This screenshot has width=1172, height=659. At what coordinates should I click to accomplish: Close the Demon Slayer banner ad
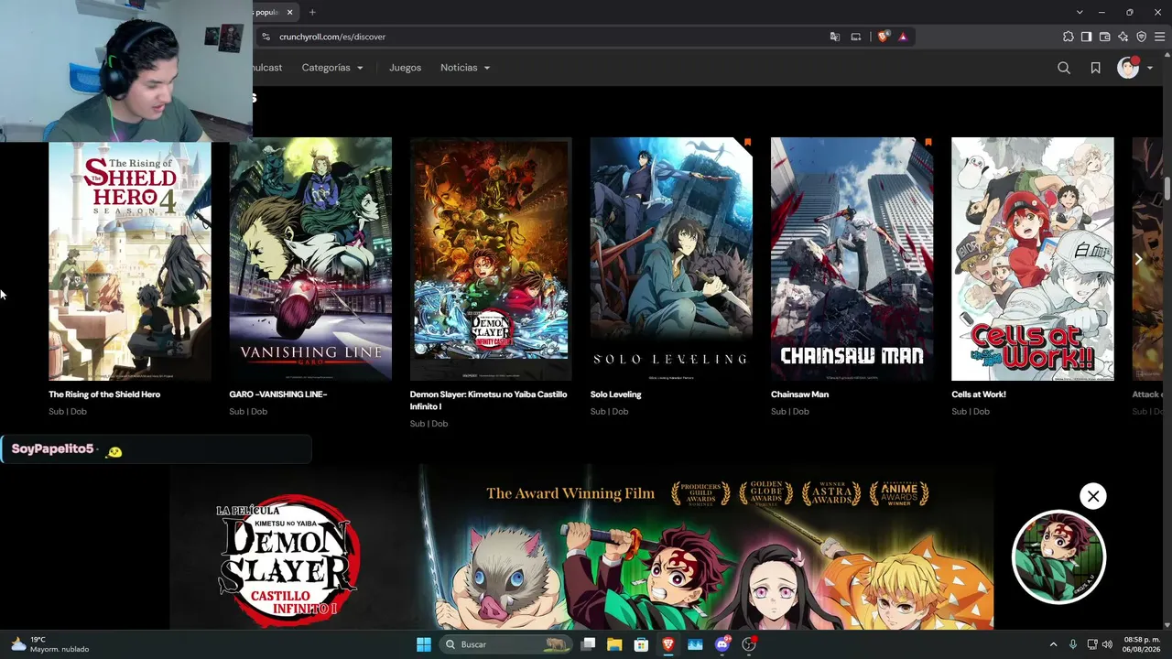pyautogui.click(x=1093, y=496)
